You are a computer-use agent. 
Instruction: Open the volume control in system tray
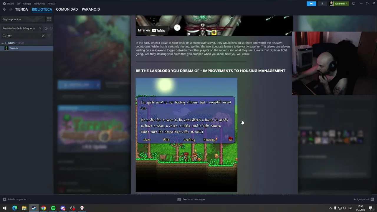344,208
